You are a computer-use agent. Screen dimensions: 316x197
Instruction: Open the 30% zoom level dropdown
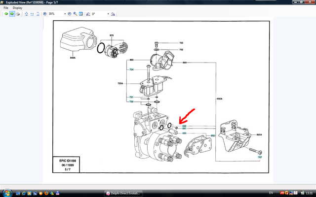pos(65,14)
